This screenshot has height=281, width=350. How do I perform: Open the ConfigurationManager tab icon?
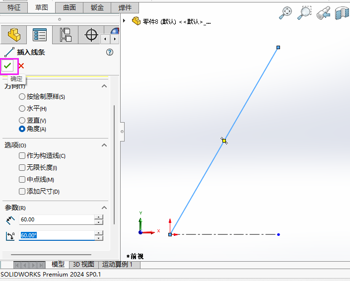coord(66,35)
